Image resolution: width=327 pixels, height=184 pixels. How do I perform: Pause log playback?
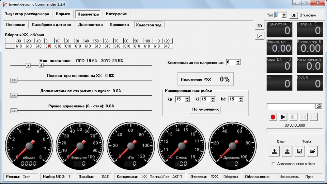coord(293,117)
